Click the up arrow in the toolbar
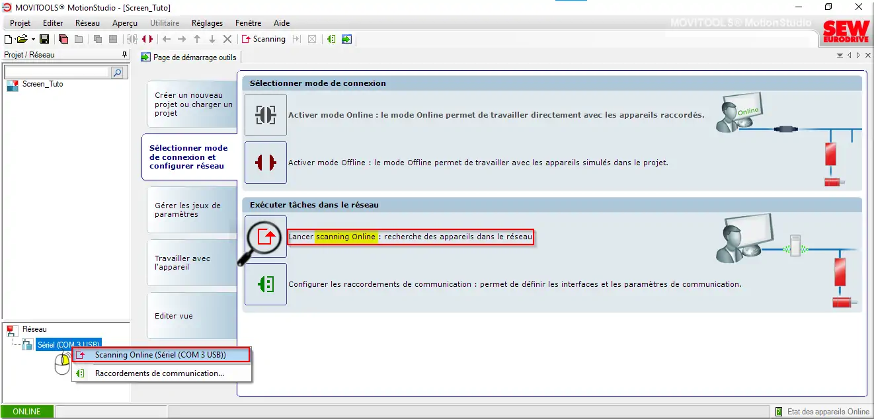The image size is (874, 419). [x=197, y=39]
